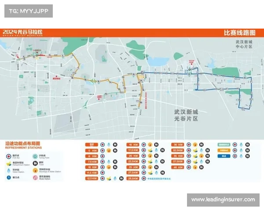
Task: Click the beverage icon in the 35 KM row
Action: tap(202, 156)
